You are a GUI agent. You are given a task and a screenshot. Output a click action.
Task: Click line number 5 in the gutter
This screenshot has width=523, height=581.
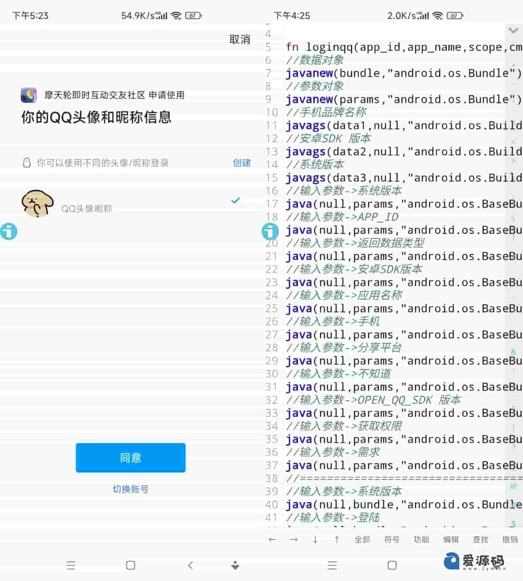tap(268, 47)
